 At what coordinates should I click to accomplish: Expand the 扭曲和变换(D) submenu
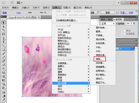[x=71, y=38]
